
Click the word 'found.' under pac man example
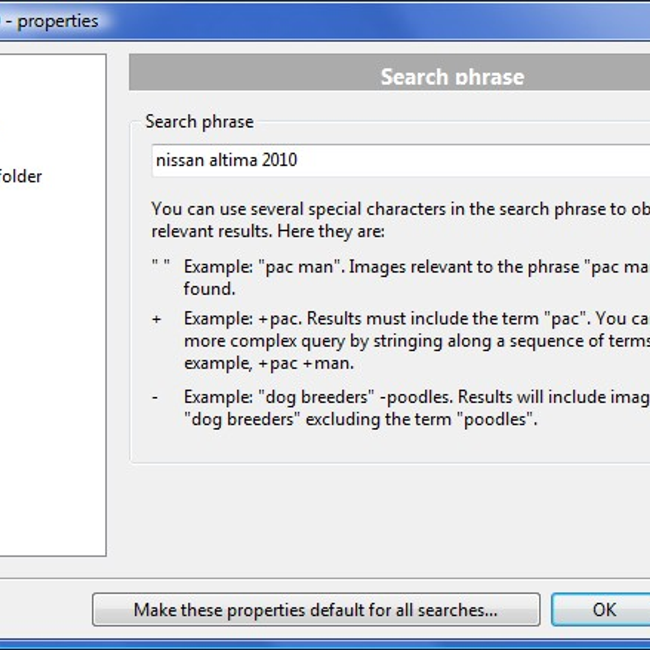pyautogui.click(x=209, y=289)
